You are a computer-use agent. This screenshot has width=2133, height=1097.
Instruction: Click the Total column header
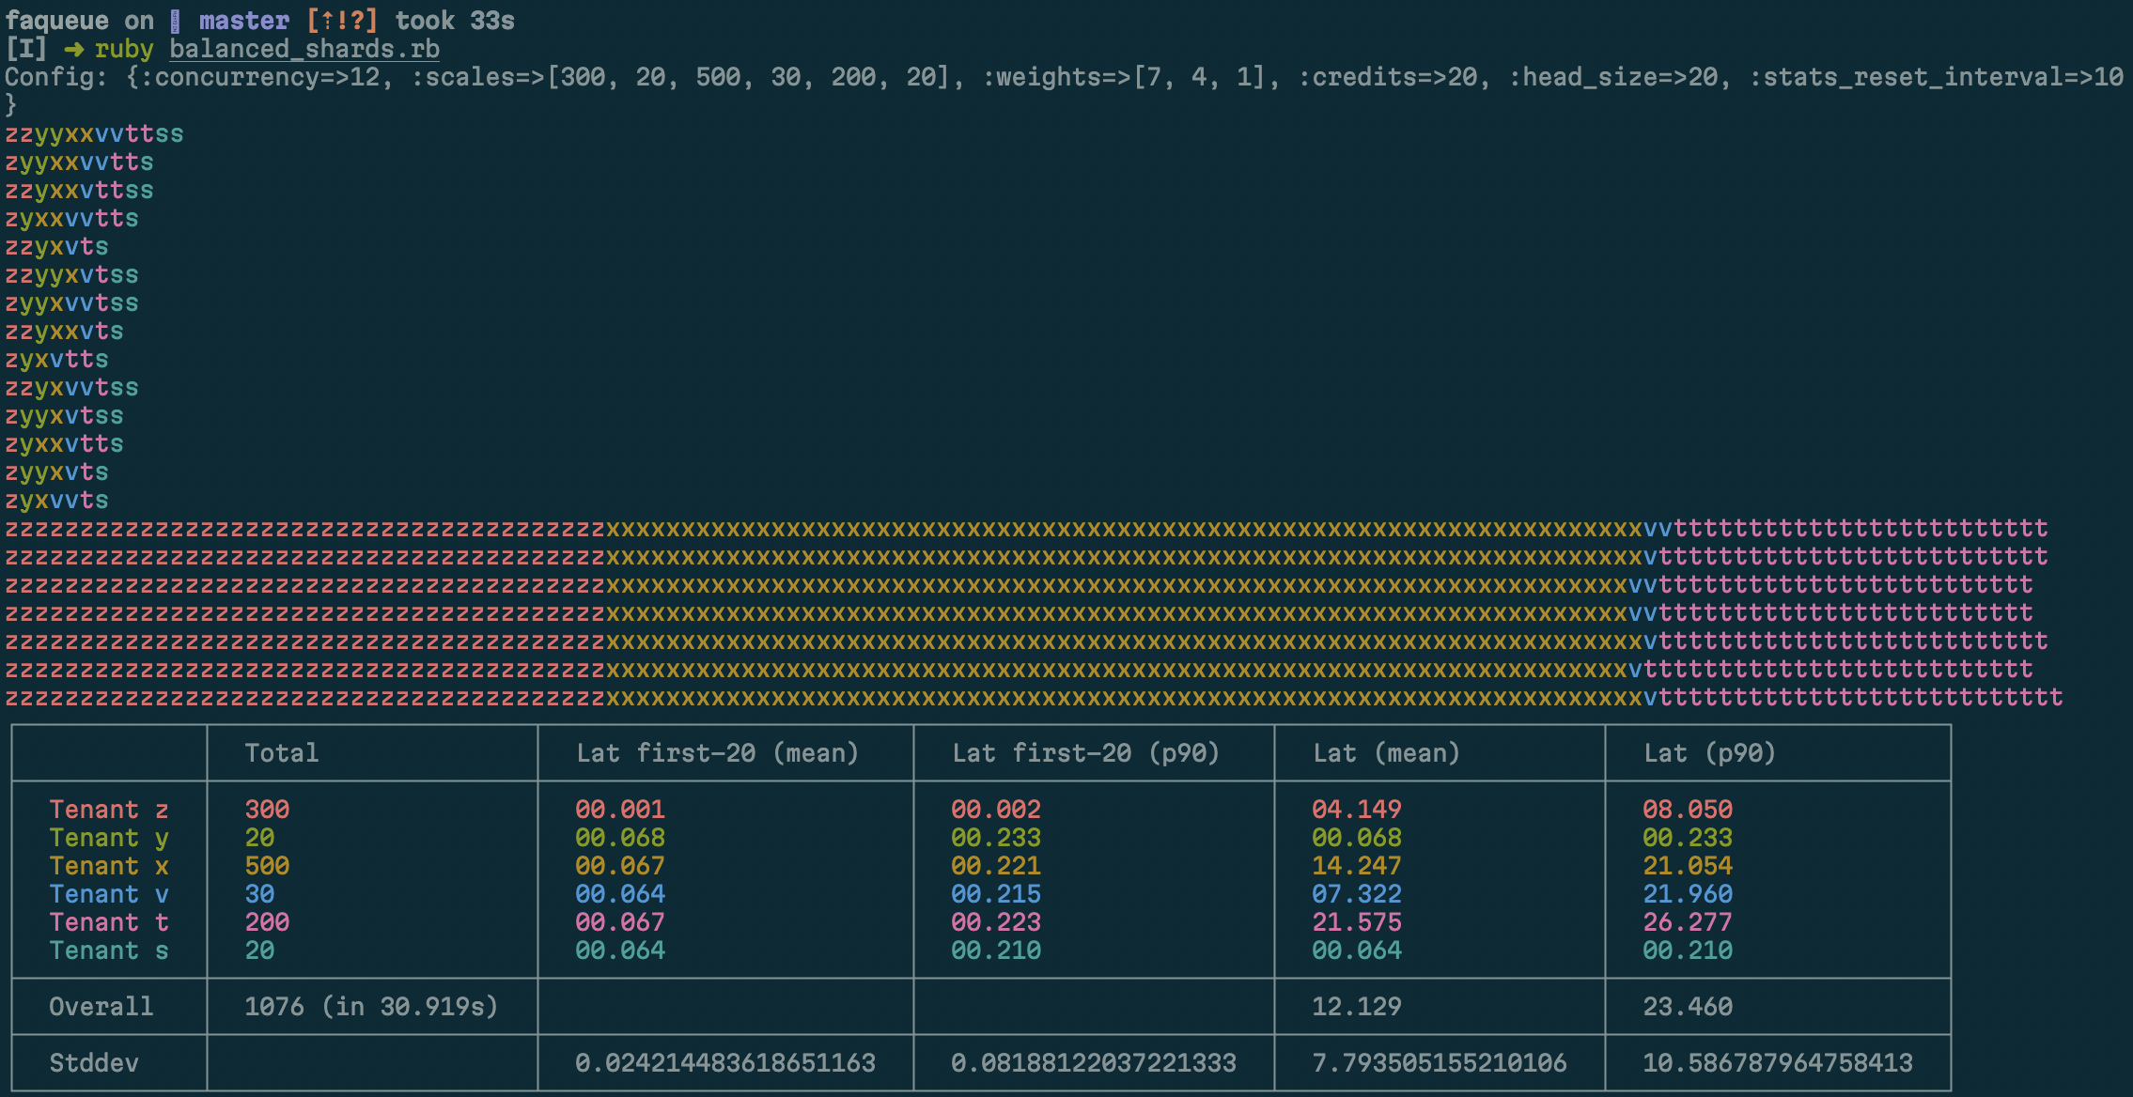[281, 753]
